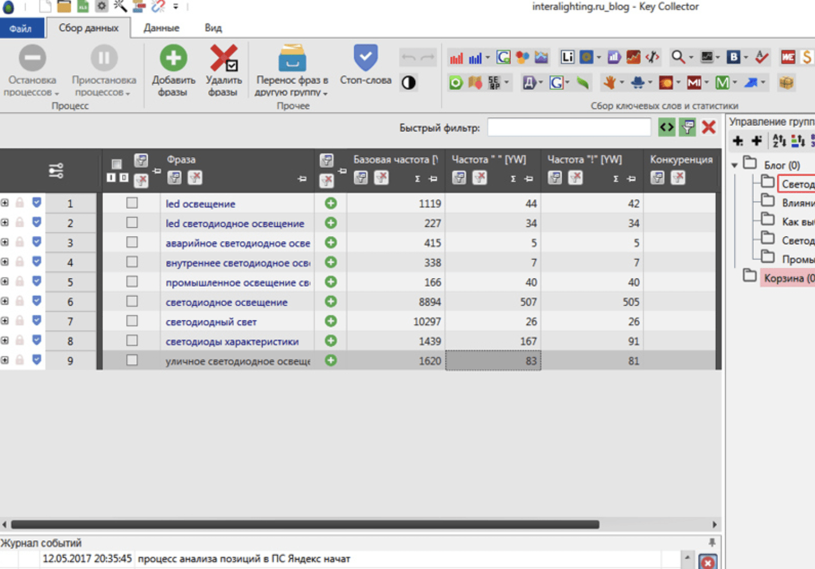Viewport: 815px width, 569px height.
Task: Click the A-Z sort icon in group management
Action: [779, 141]
